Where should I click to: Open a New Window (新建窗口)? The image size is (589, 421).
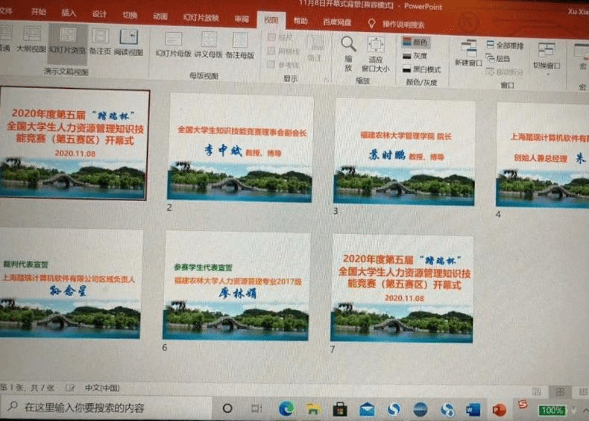tap(469, 53)
